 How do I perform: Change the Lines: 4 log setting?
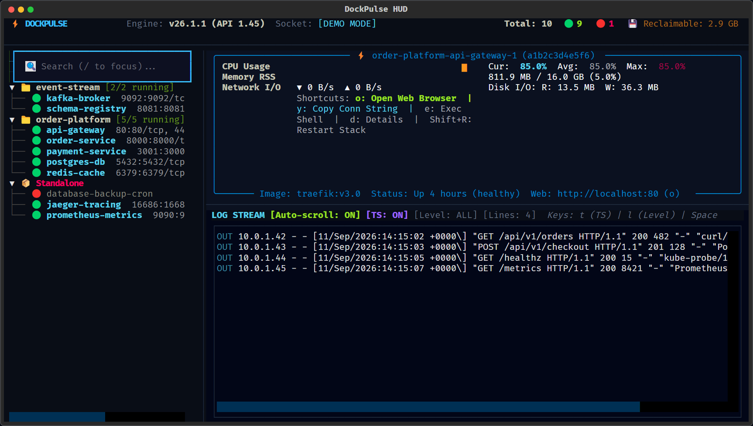point(509,215)
